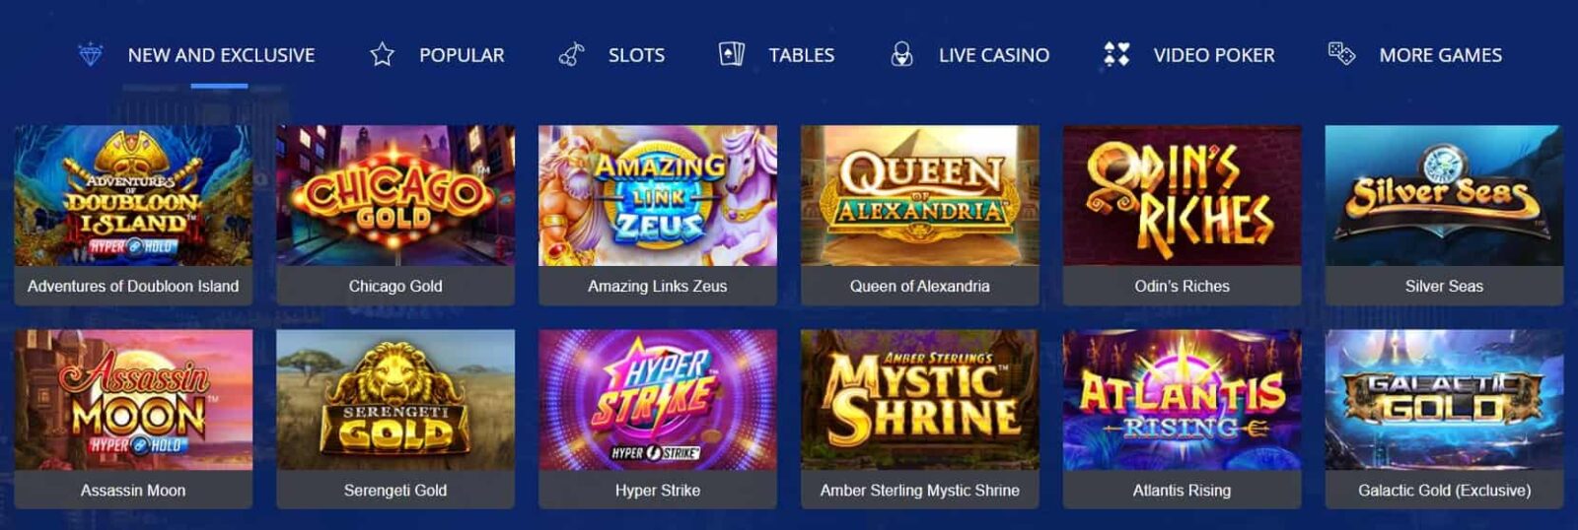The width and height of the screenshot is (1578, 530).
Task: Click the diamond icon beside New and Exclusive
Action: click(x=90, y=54)
